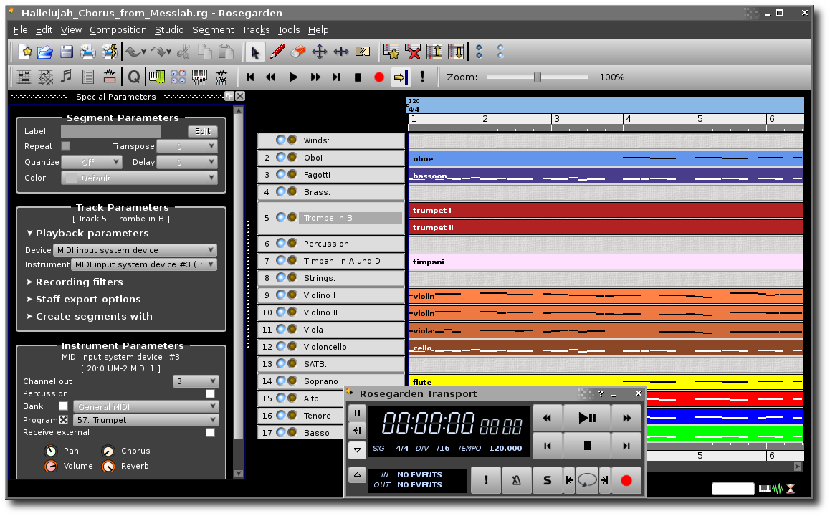Click the Zoom slider handle
This screenshot has height=516, width=830.
point(538,77)
